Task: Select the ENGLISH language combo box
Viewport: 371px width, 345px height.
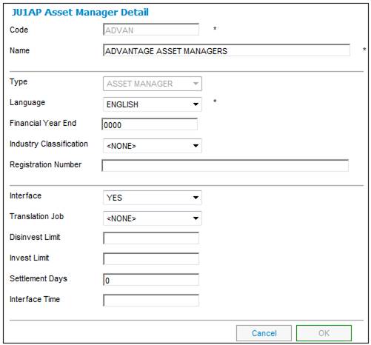Action: coord(153,104)
